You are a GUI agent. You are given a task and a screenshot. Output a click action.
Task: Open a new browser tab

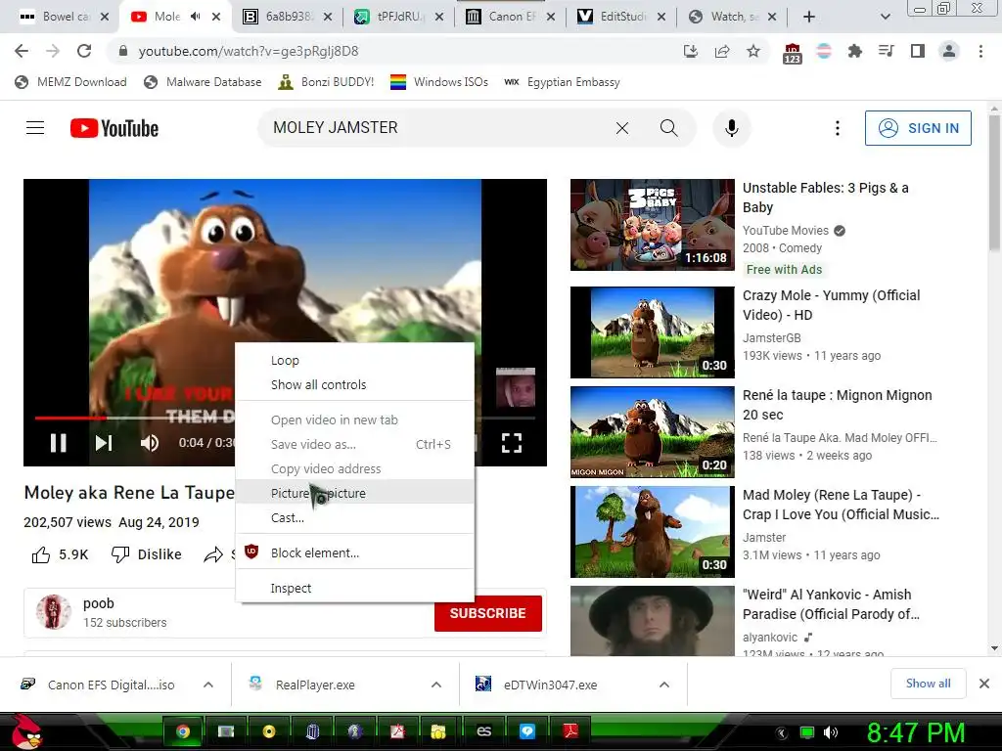809,18
